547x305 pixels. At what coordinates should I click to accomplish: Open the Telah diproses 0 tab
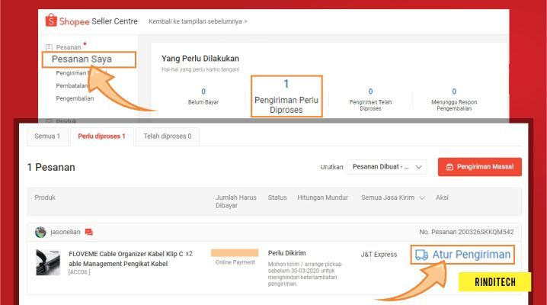pyautogui.click(x=168, y=136)
